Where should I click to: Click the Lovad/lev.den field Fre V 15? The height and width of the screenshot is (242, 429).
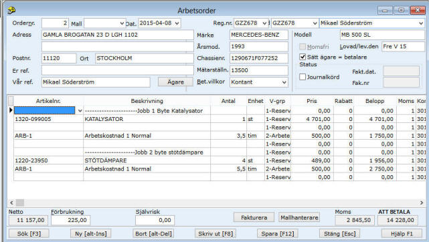[404, 47]
